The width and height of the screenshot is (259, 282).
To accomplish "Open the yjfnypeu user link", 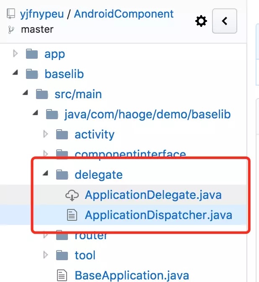I will pos(42,14).
